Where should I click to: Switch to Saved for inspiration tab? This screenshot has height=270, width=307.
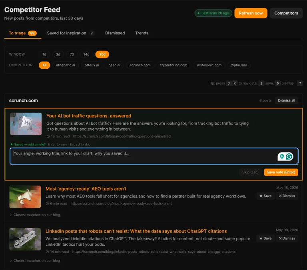point(71,33)
